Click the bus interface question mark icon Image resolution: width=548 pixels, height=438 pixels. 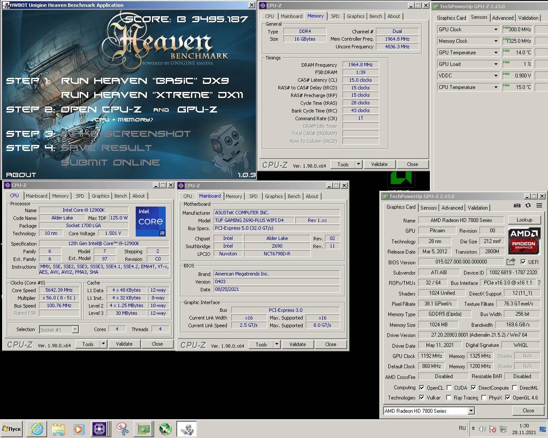coord(539,283)
